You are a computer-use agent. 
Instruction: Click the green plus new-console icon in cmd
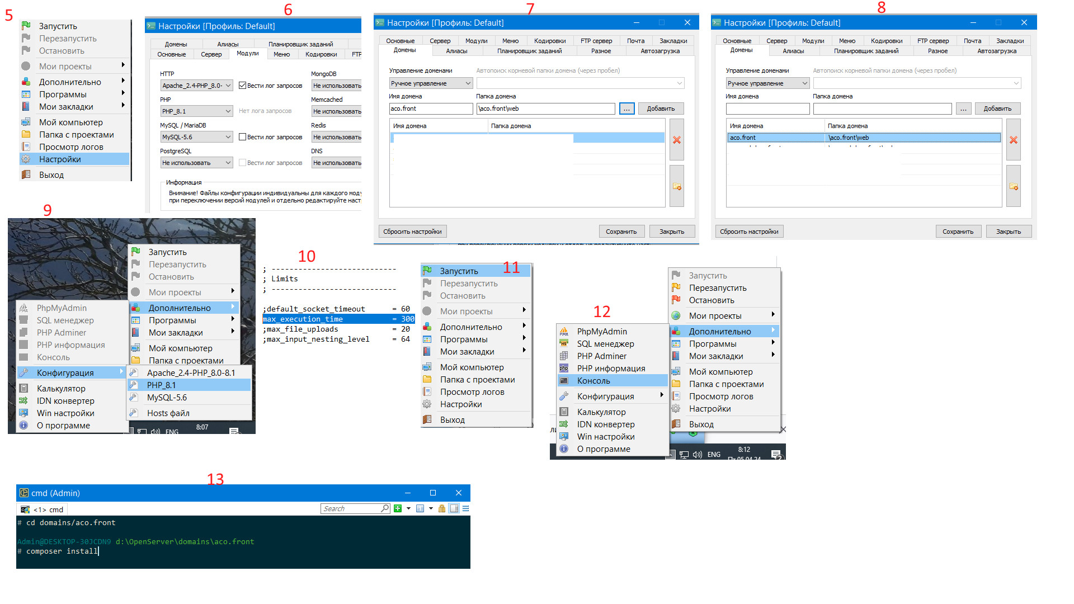point(398,508)
